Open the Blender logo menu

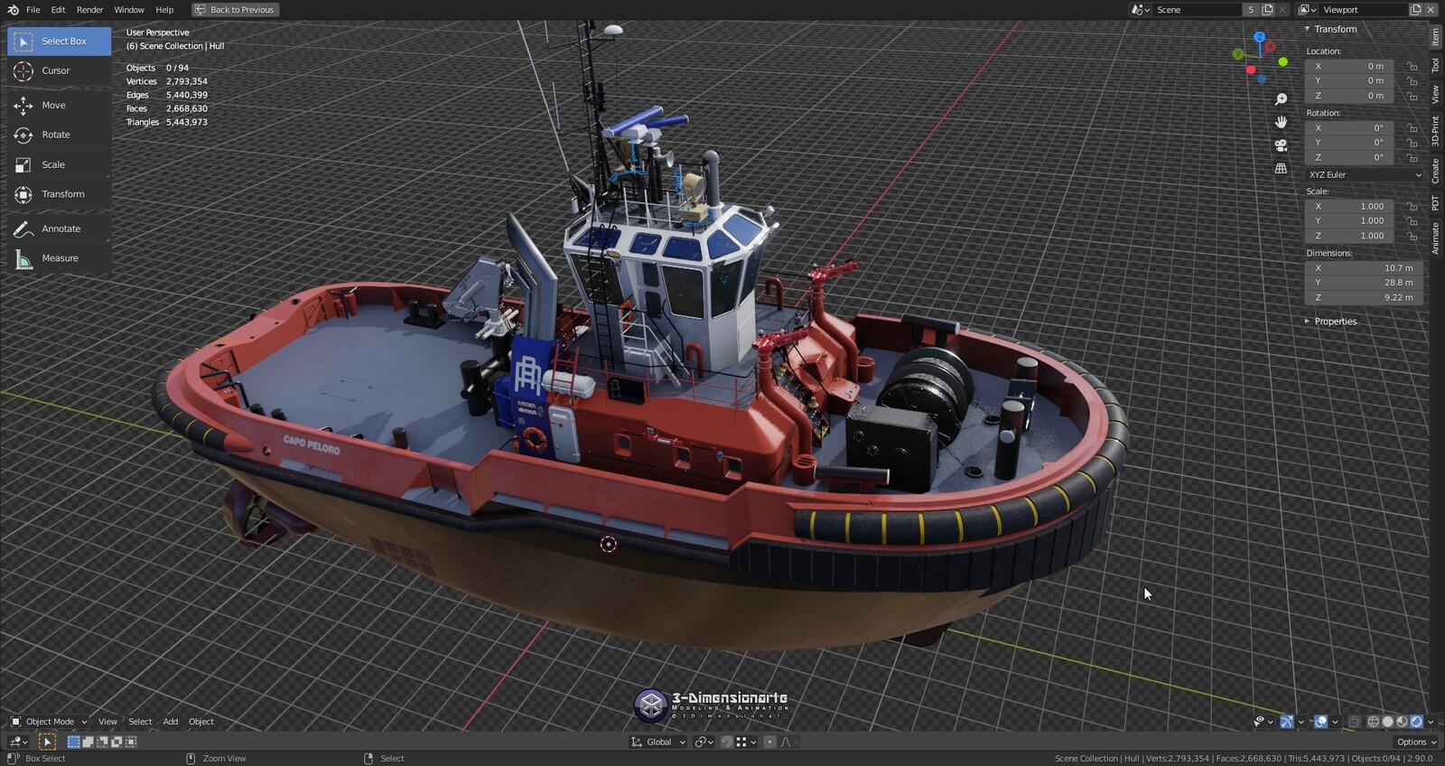(13, 10)
